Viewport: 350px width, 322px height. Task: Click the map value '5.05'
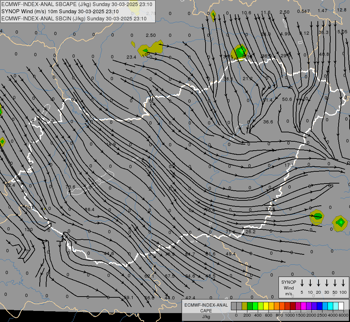pos(342,32)
